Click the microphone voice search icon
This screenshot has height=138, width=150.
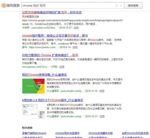tap(116, 5)
